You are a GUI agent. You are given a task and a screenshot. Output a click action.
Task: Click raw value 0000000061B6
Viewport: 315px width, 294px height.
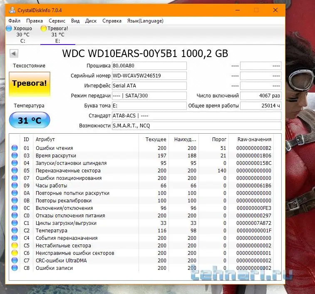[x=254, y=186]
